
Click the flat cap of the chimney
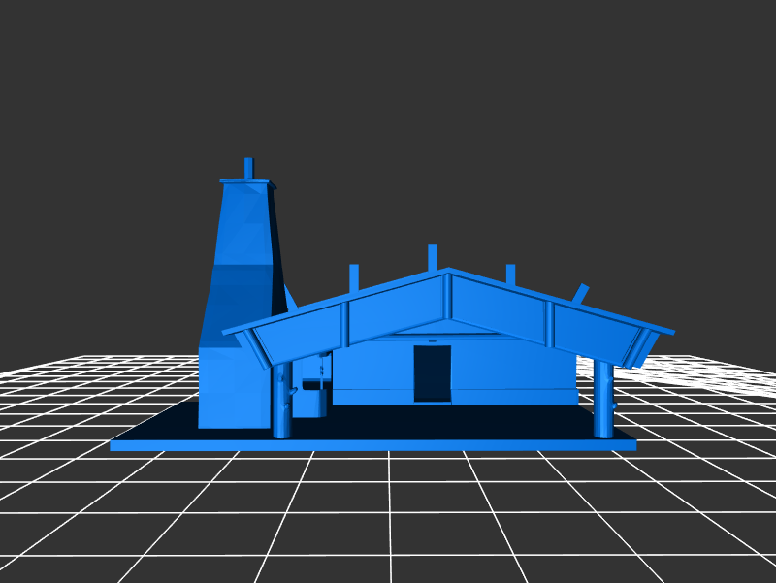[x=246, y=181]
